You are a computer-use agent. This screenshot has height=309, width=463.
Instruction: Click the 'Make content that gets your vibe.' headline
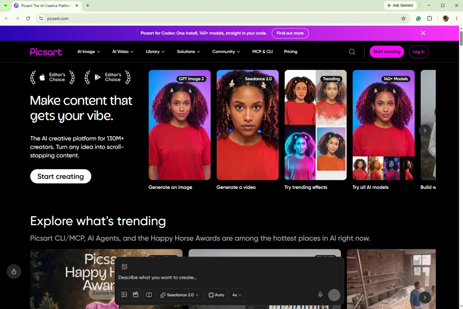81,108
